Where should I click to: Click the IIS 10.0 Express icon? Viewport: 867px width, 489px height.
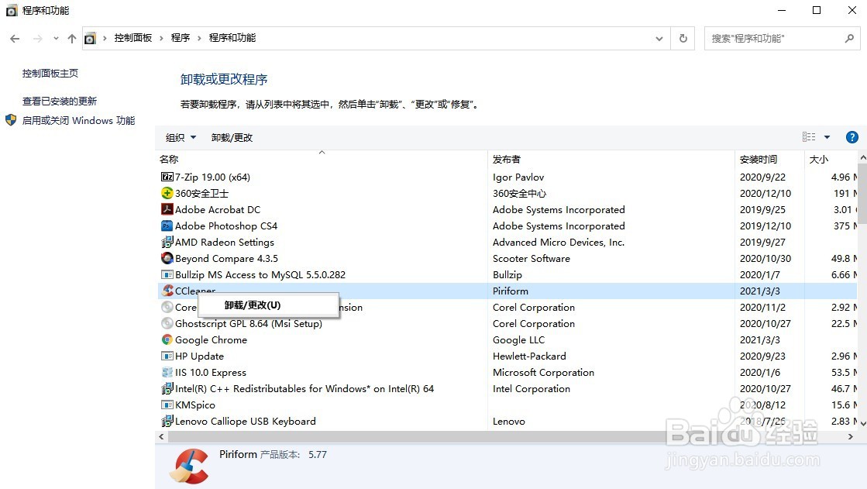(167, 372)
